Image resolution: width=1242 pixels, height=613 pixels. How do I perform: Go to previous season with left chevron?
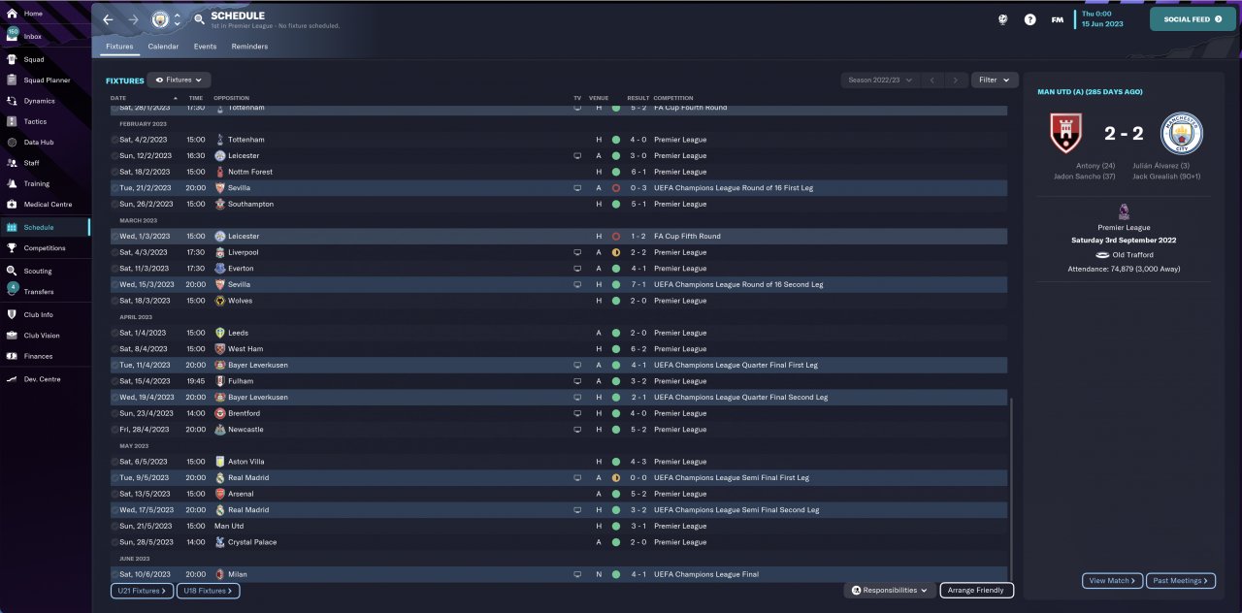point(931,81)
